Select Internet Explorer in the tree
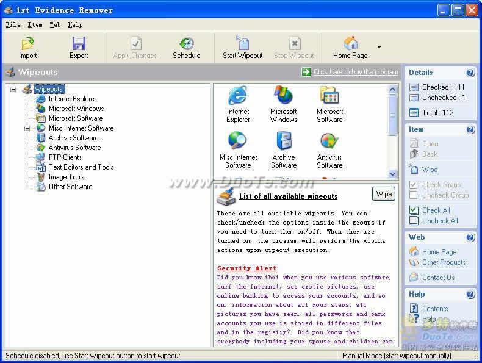Viewport: 482px width, 363px height. [x=72, y=99]
